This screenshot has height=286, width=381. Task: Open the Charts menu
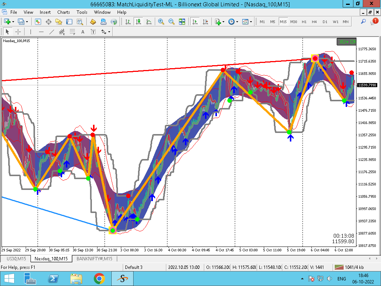64,12
